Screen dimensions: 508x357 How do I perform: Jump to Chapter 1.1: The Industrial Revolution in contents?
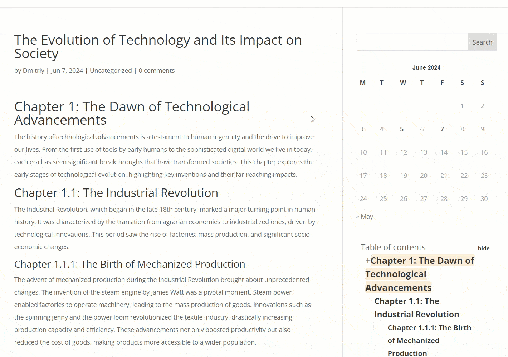click(x=416, y=308)
